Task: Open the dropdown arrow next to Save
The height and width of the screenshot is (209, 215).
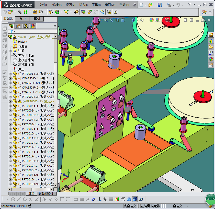Action: (x=164, y=5)
